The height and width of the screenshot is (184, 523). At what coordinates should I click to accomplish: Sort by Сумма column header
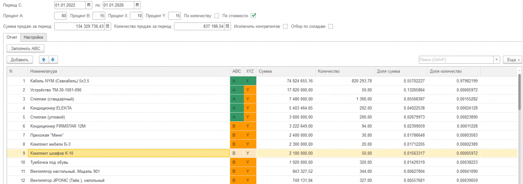pos(286,71)
